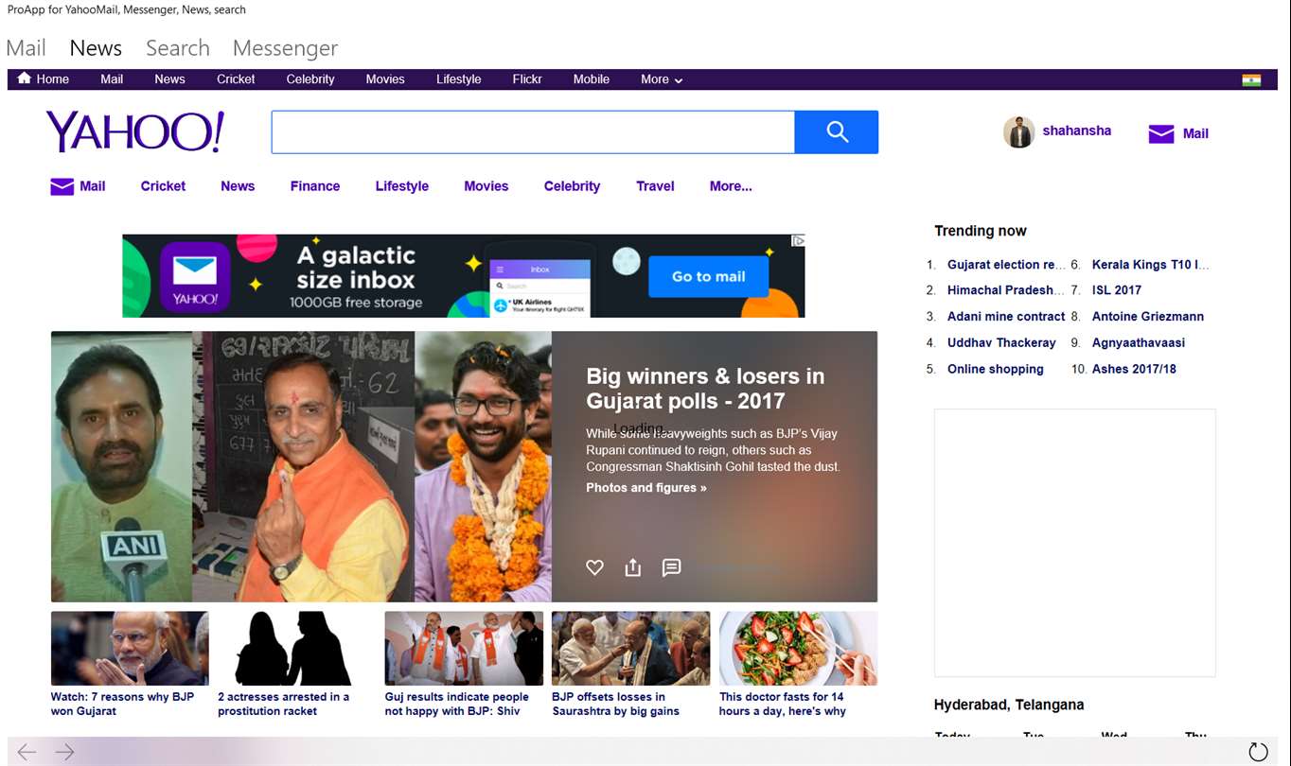Open the Cricket link below the search box
1291x766 pixels.
pos(163,186)
